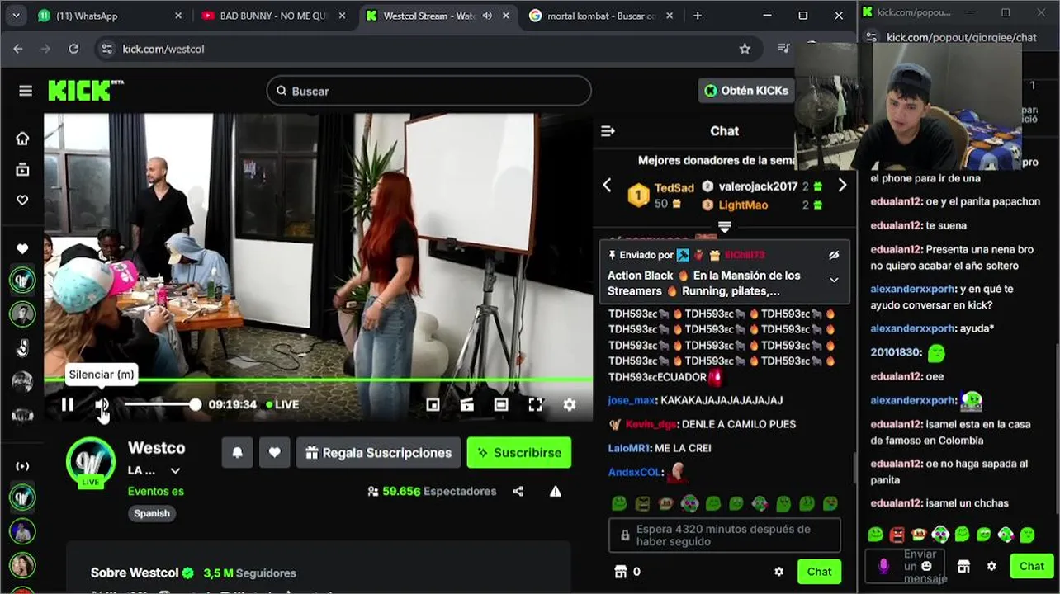This screenshot has width=1060, height=594.
Task: Select the Westcol Stream tab
Action: (438, 16)
